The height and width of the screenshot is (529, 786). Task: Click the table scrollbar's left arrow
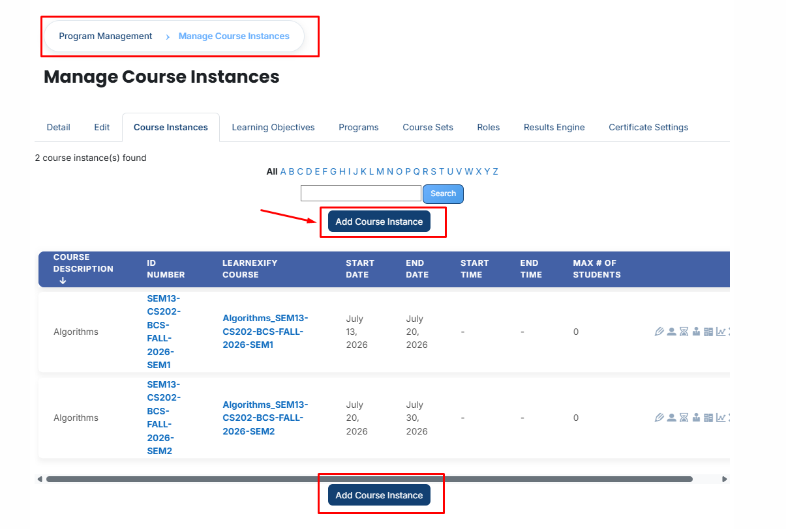coord(40,479)
